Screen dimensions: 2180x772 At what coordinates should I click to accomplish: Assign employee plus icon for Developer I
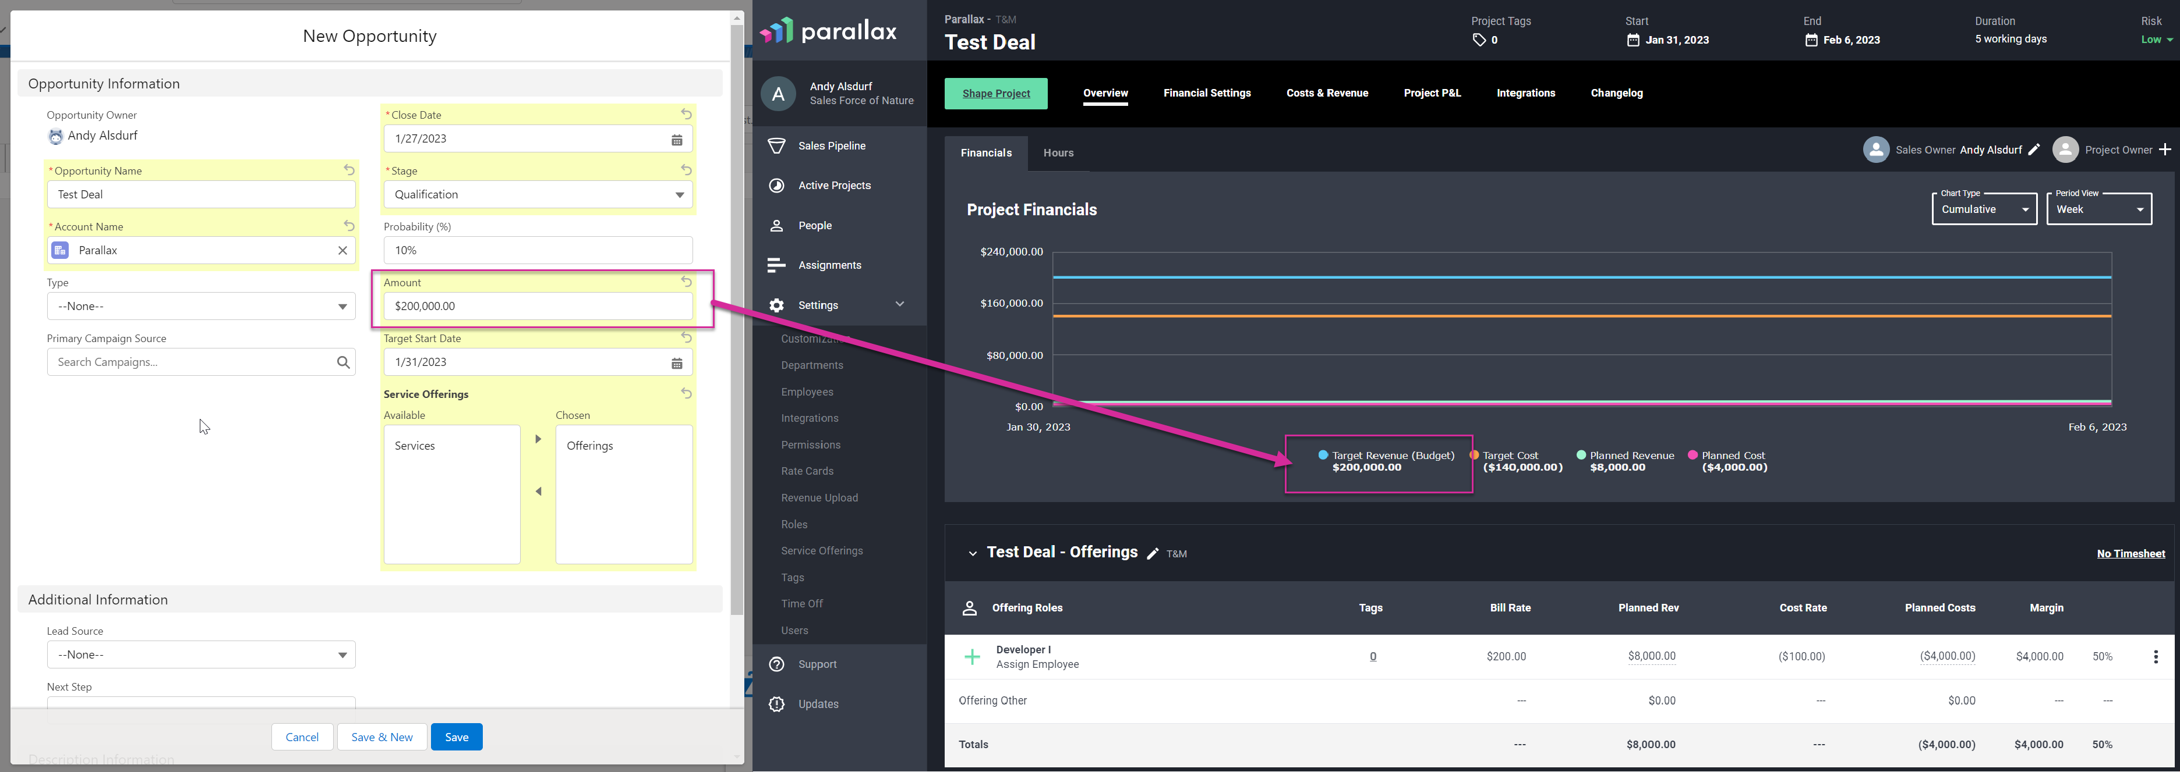pyautogui.click(x=973, y=657)
